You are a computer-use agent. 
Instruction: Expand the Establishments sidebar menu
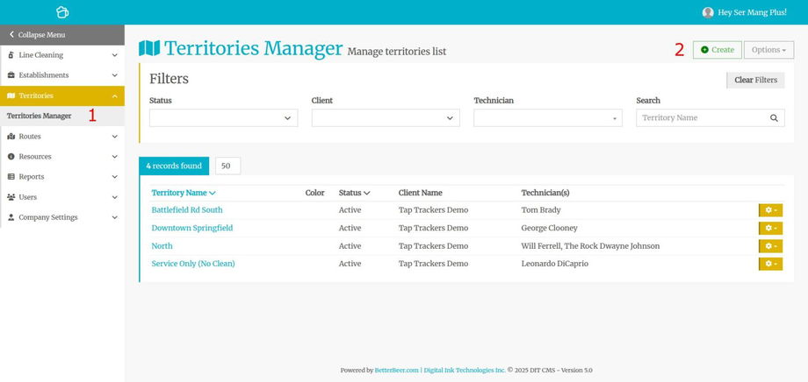pyautogui.click(x=61, y=75)
